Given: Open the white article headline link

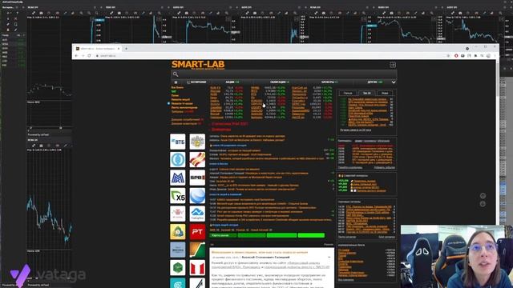Looking at the screenshot, I should 260,253.
